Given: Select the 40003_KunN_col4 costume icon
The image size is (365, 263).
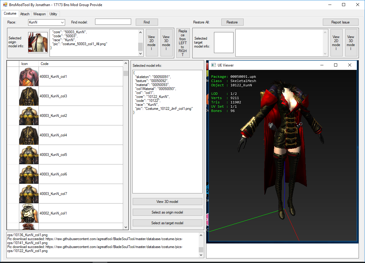Looking at the screenshot, I should [29, 135].
